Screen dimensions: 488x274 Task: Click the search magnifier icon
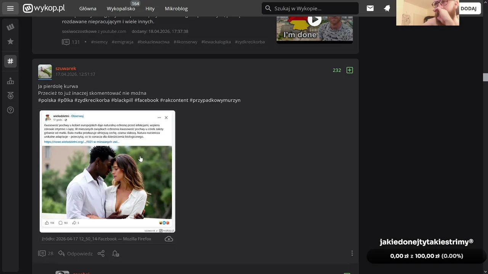click(268, 8)
